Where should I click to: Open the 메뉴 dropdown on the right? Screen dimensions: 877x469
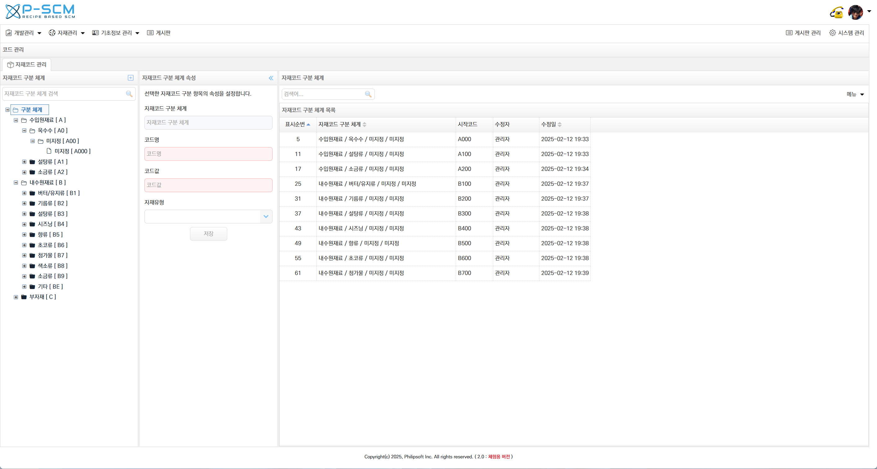click(x=855, y=94)
